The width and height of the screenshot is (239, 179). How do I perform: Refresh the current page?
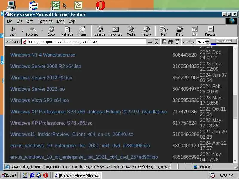(67, 31)
